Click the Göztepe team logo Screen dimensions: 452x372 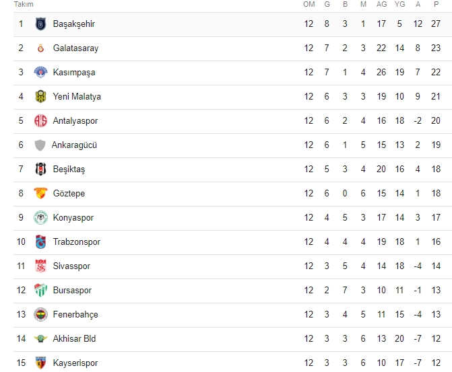click(40, 194)
